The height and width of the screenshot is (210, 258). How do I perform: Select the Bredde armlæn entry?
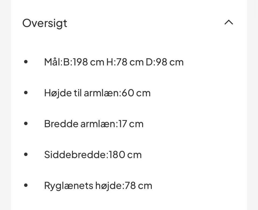click(94, 123)
